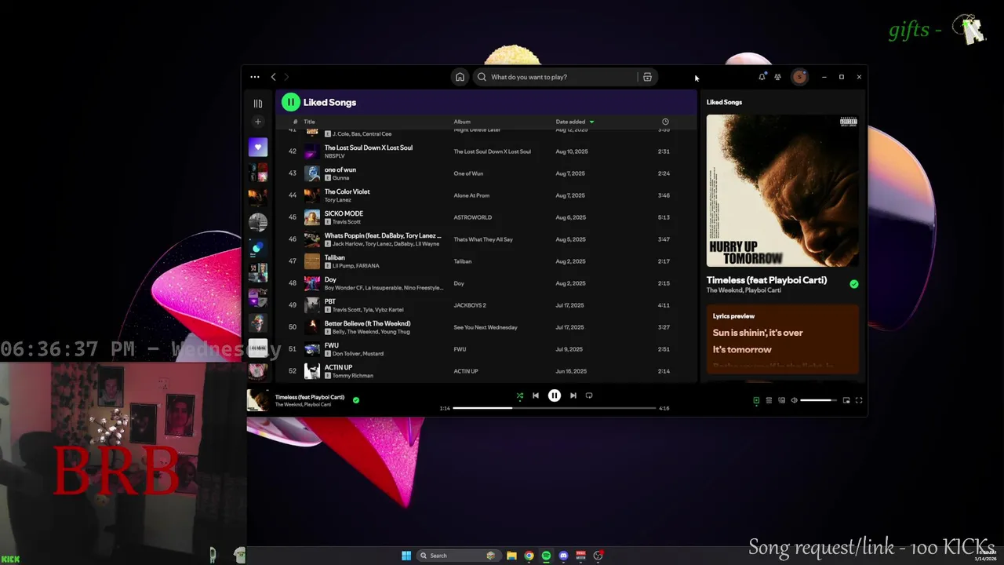Image resolution: width=1004 pixels, height=565 pixels.
Task: Skip to next track
Action: click(x=573, y=395)
